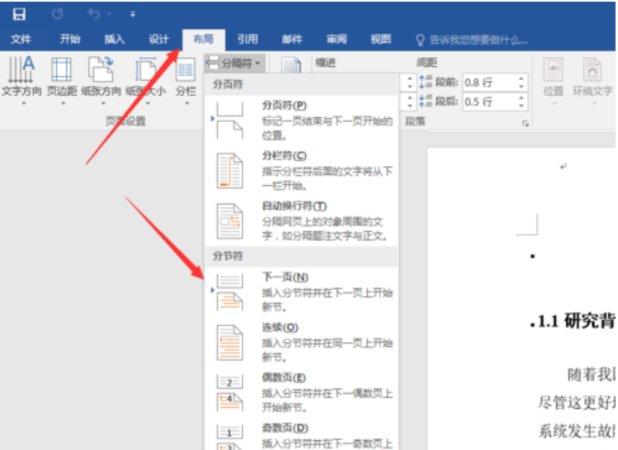The height and width of the screenshot is (450, 618).
Task: Switch to the Insert (插入) tab
Action: 115,39
